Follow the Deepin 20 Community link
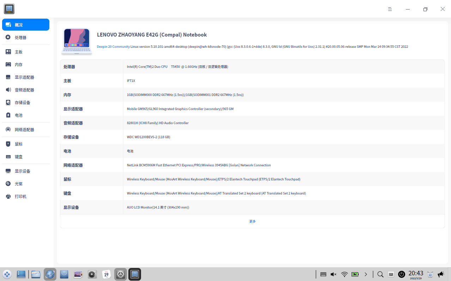 113,46
